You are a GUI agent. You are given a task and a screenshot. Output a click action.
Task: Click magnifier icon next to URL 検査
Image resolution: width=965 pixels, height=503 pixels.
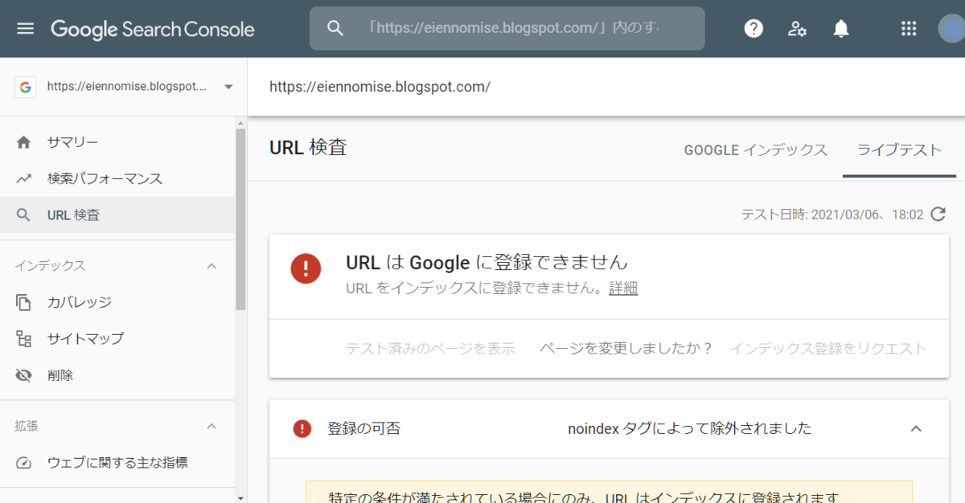coord(23,215)
